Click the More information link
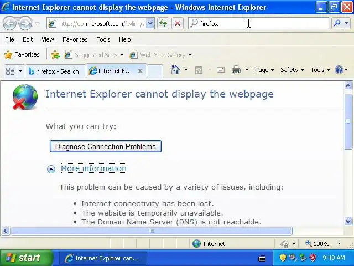The width and height of the screenshot is (354, 266). pos(93,168)
